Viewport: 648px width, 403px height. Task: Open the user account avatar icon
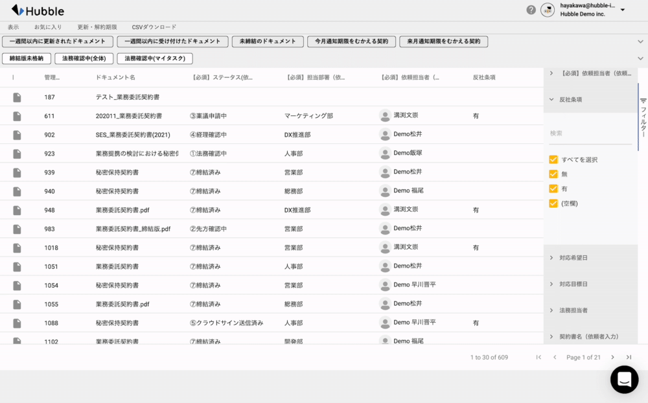point(548,10)
